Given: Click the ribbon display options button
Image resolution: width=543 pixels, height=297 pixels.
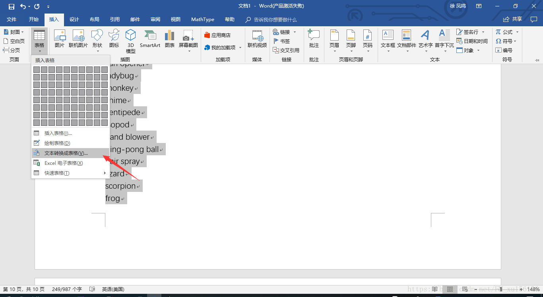Looking at the screenshot, I should (479, 6).
